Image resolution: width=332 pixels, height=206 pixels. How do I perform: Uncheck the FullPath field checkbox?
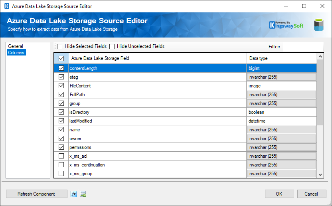point(61,94)
